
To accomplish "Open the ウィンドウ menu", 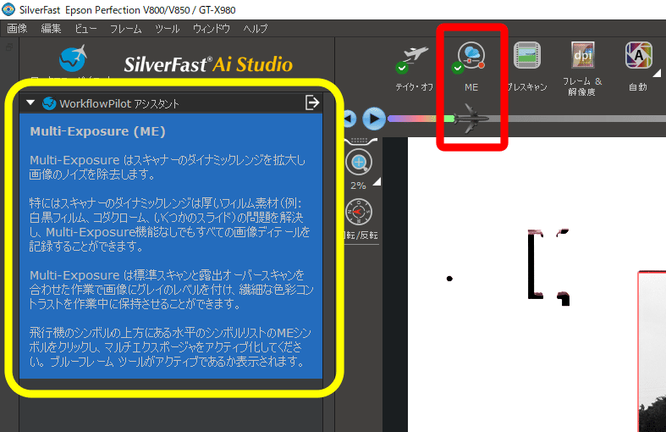I will tap(211, 29).
